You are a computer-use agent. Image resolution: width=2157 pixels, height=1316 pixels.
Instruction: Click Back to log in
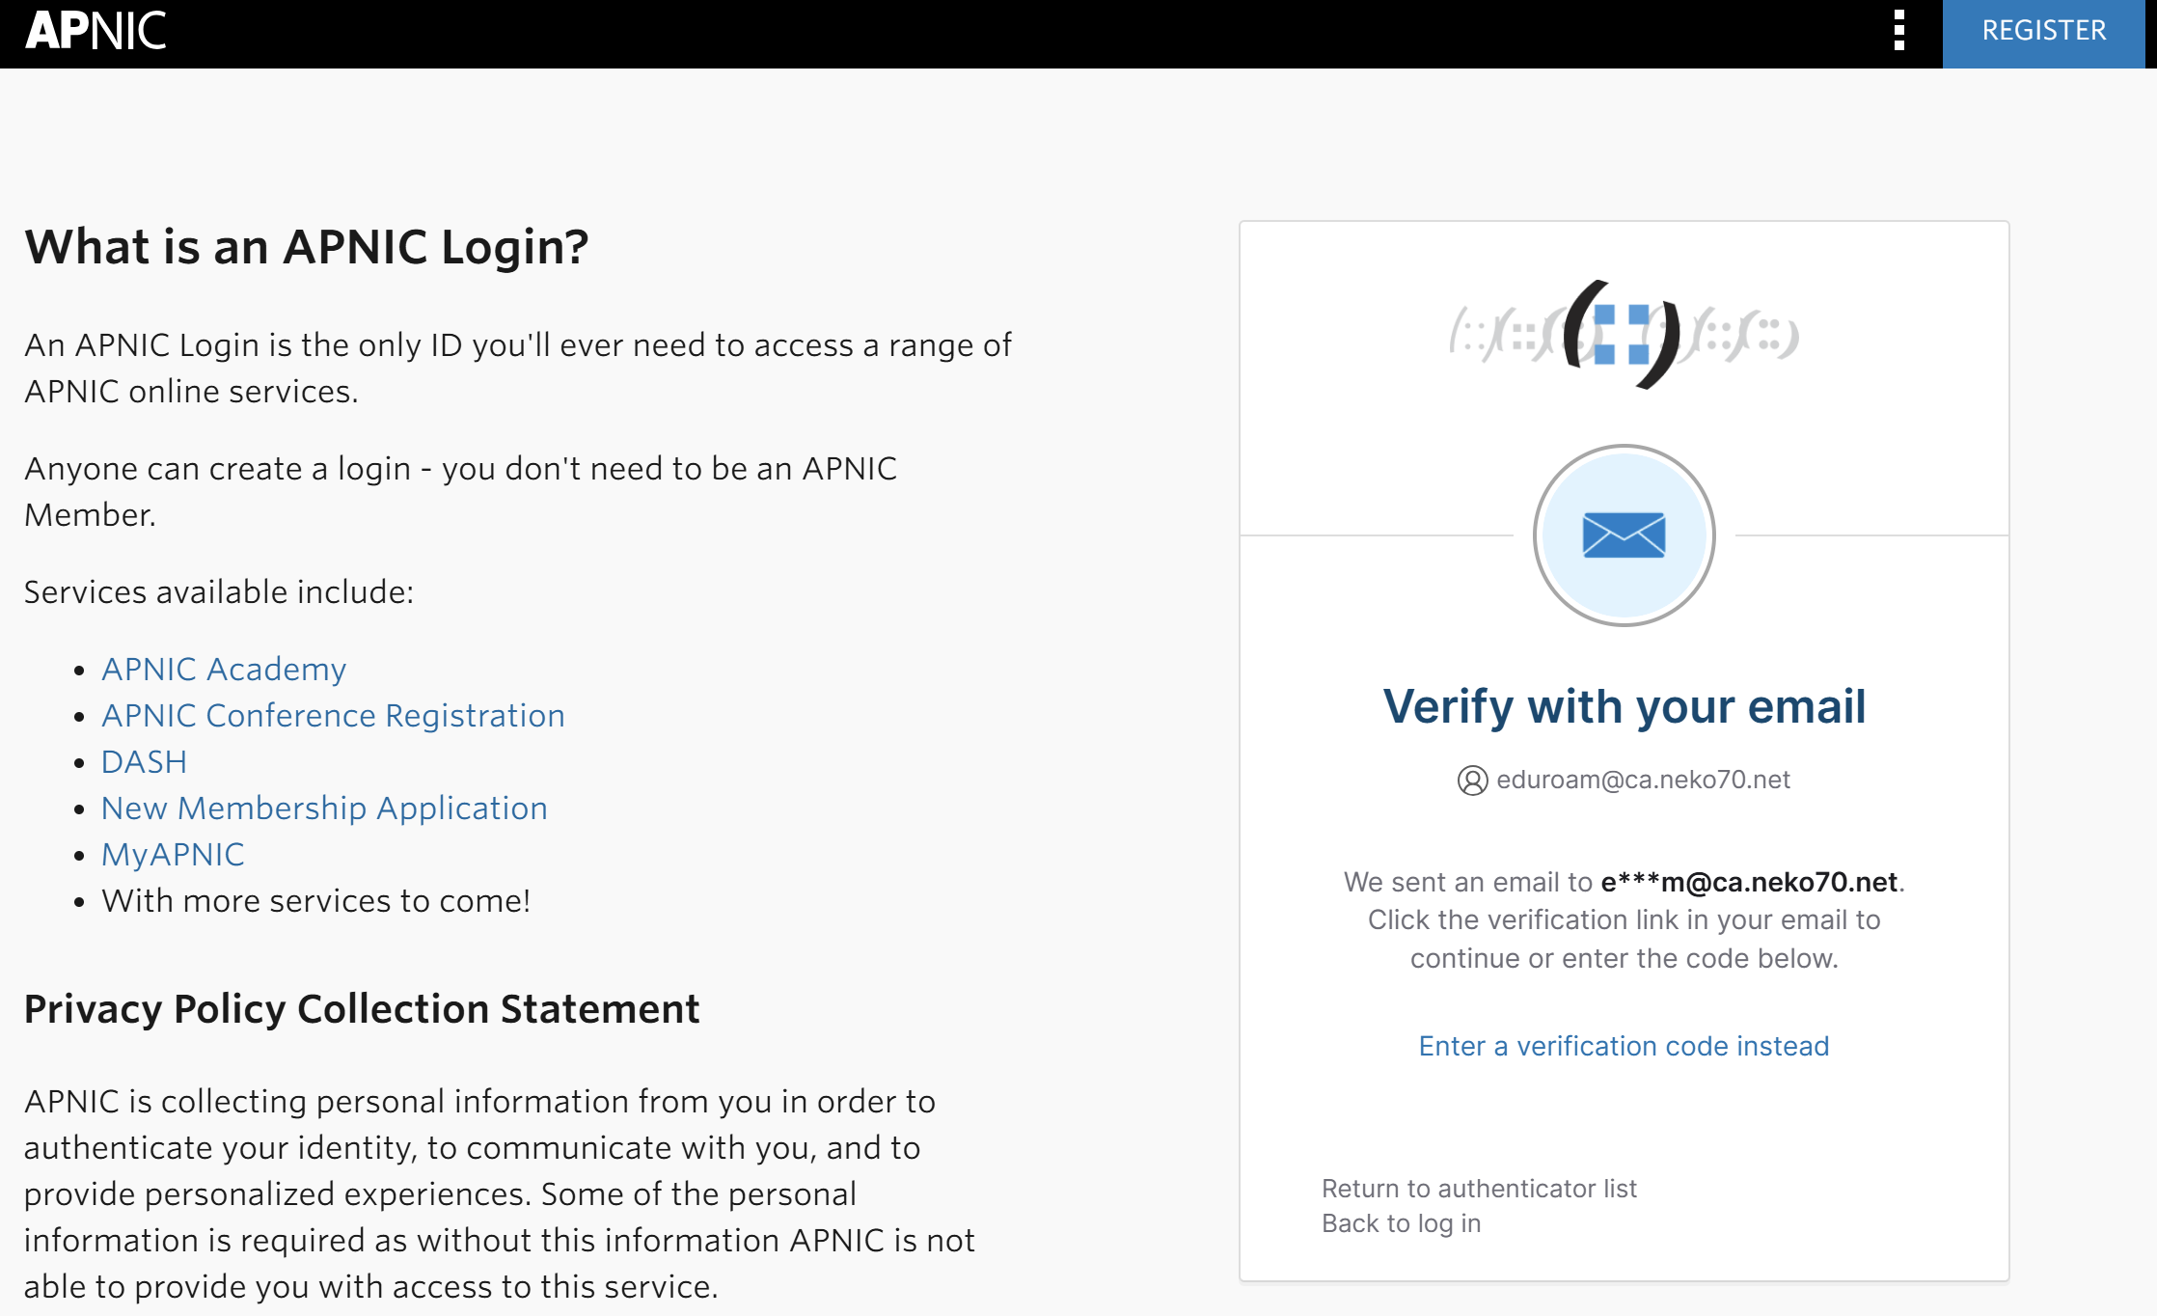1401,1223
